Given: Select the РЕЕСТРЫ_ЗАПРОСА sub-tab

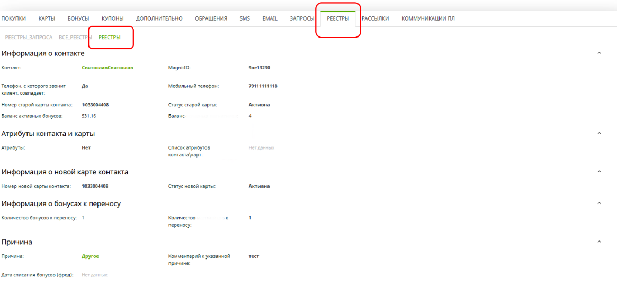Looking at the screenshot, I should 29,38.
